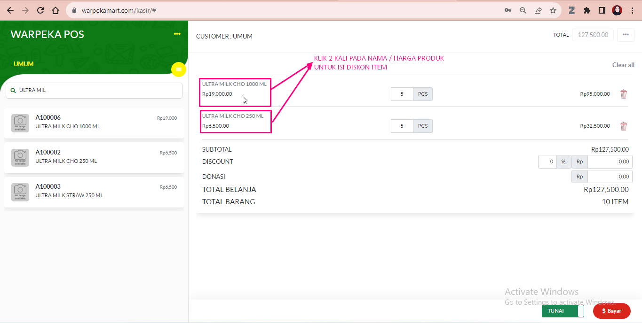Click PCS unit for ULTRA MILK CHO 1000 ML
The width and height of the screenshot is (642, 323).
tap(423, 94)
